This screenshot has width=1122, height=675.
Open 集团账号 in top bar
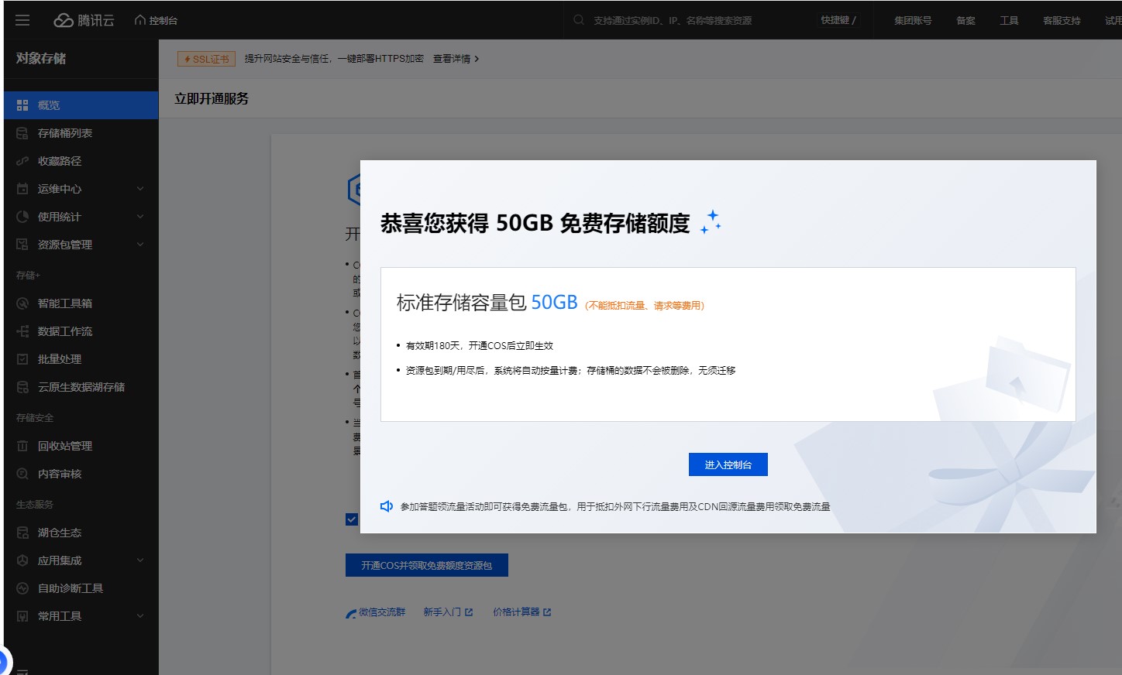[x=913, y=20]
